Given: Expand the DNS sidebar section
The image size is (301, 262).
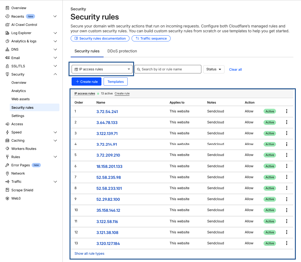Looking at the screenshot, I should [x=55, y=49].
